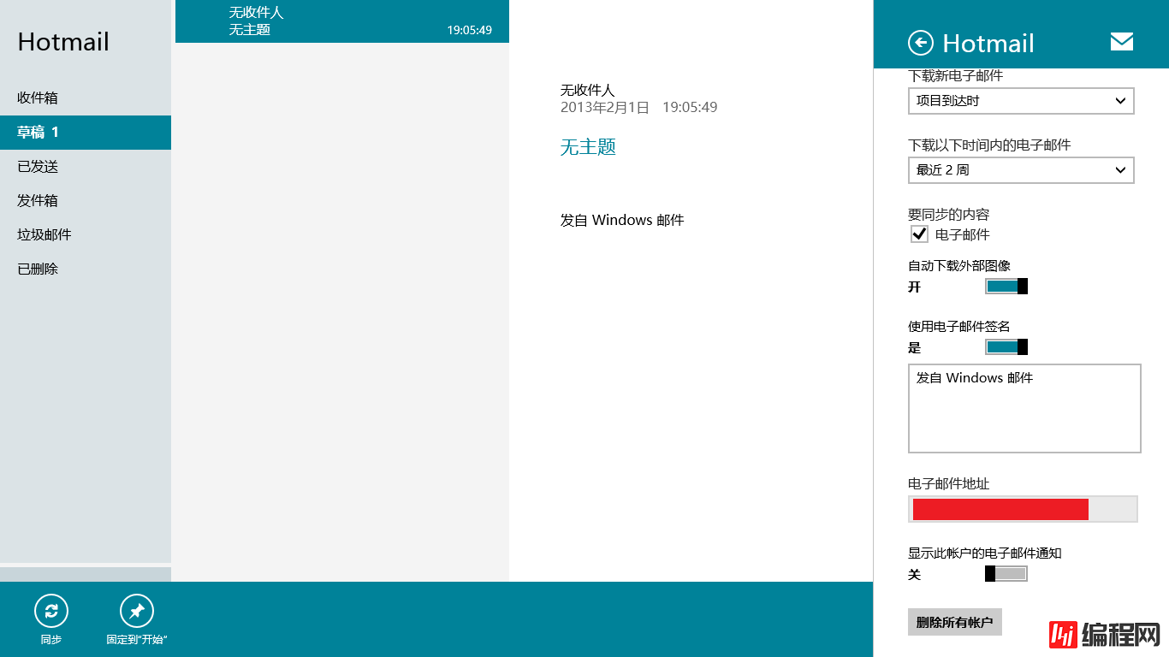
Task: Disable the 使用电子邮件签名 switch
Action: point(1006,347)
